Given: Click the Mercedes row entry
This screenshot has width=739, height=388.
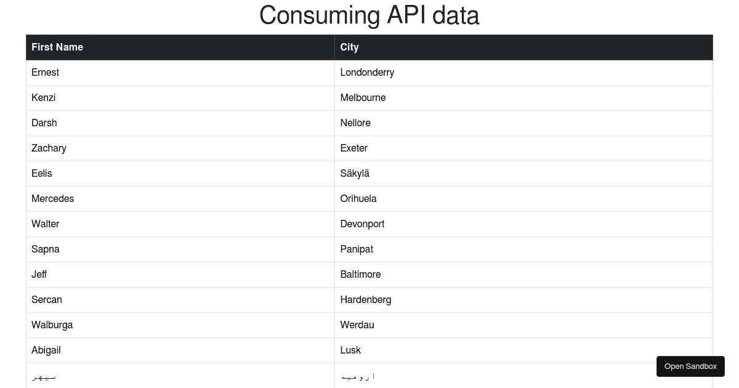Looking at the screenshot, I should (x=52, y=198).
